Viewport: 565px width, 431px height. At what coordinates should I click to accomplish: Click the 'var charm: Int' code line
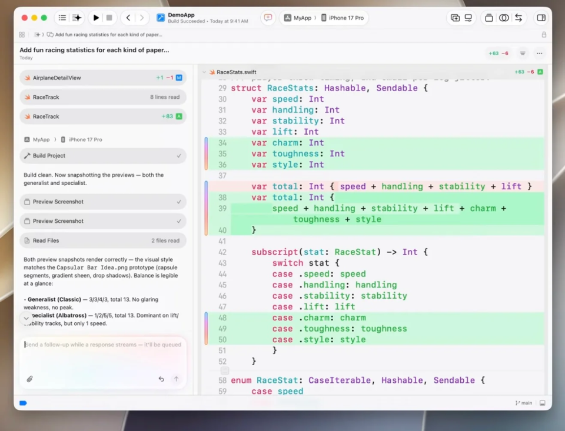click(288, 142)
